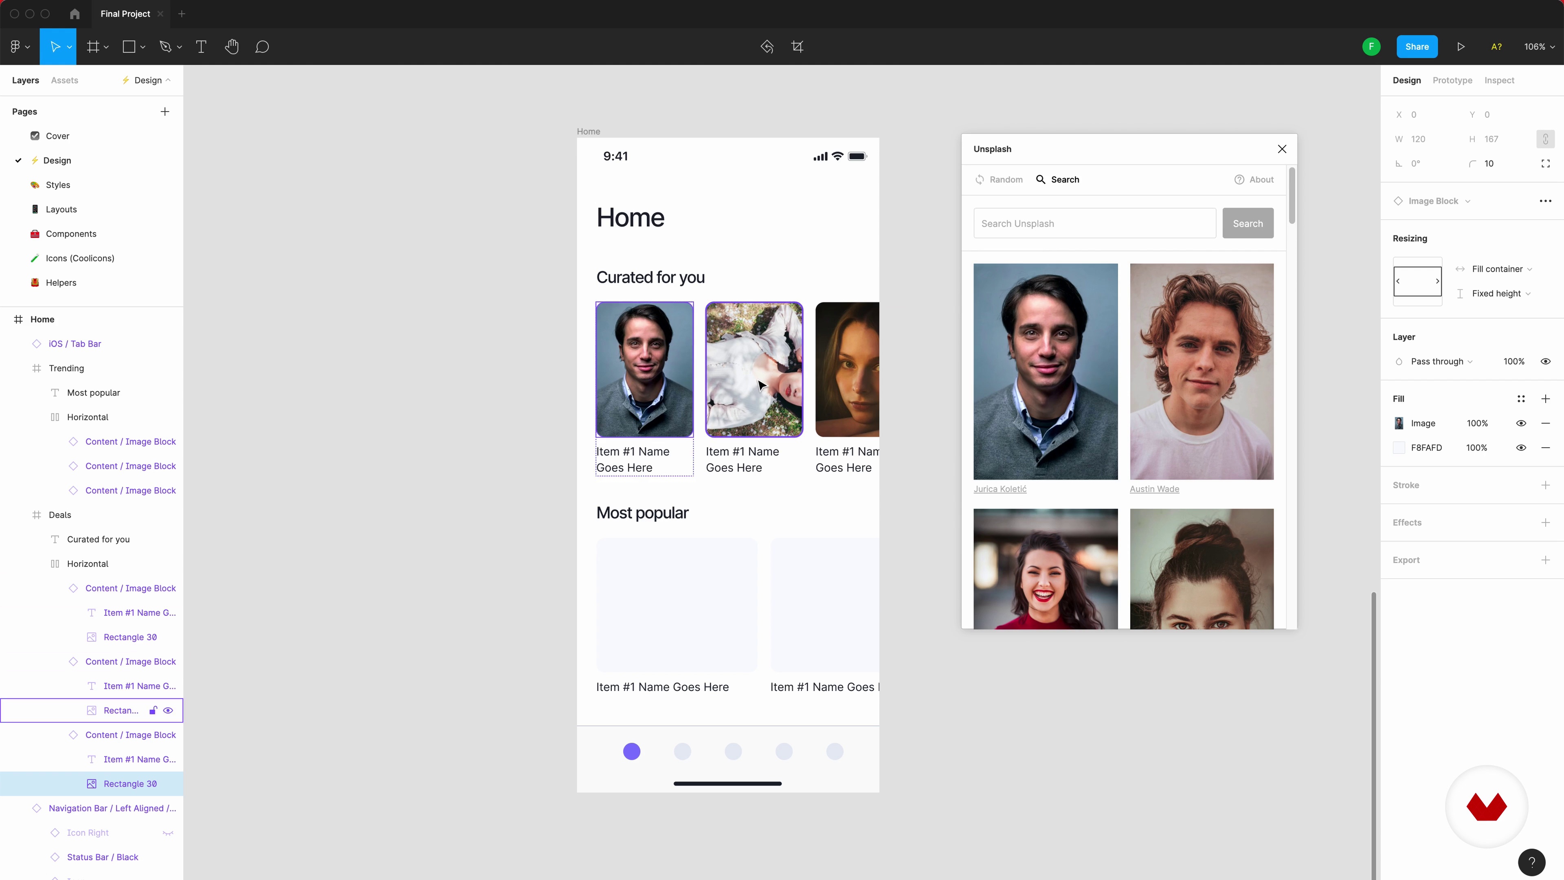Screen dimensions: 1564x880
Task: Click the reset instance icon in toolbar
Action: (x=767, y=47)
